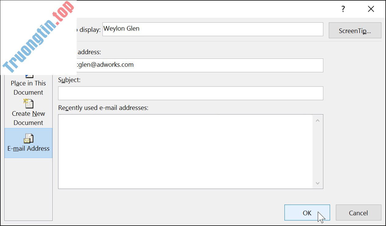Open help with the question mark icon
This screenshot has height=226, width=386.
343,9
